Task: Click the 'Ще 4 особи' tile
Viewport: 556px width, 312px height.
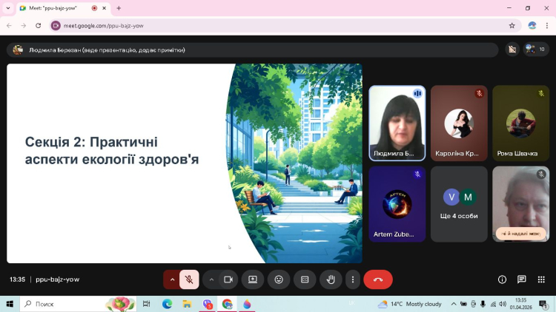Action: [x=459, y=203]
